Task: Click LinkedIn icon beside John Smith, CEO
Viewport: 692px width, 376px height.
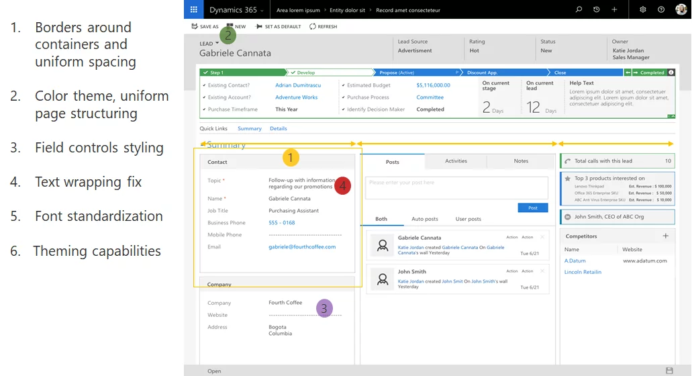Action: (568, 217)
